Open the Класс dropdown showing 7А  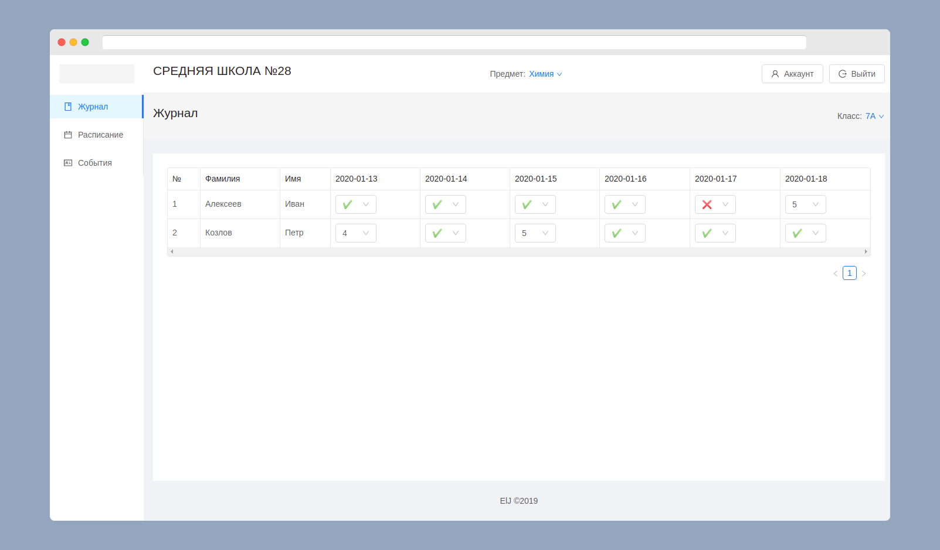point(874,116)
